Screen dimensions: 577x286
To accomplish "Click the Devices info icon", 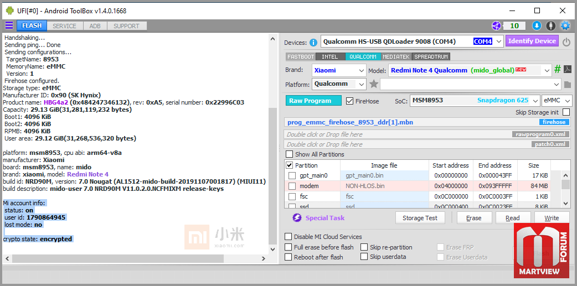I will [313, 43].
